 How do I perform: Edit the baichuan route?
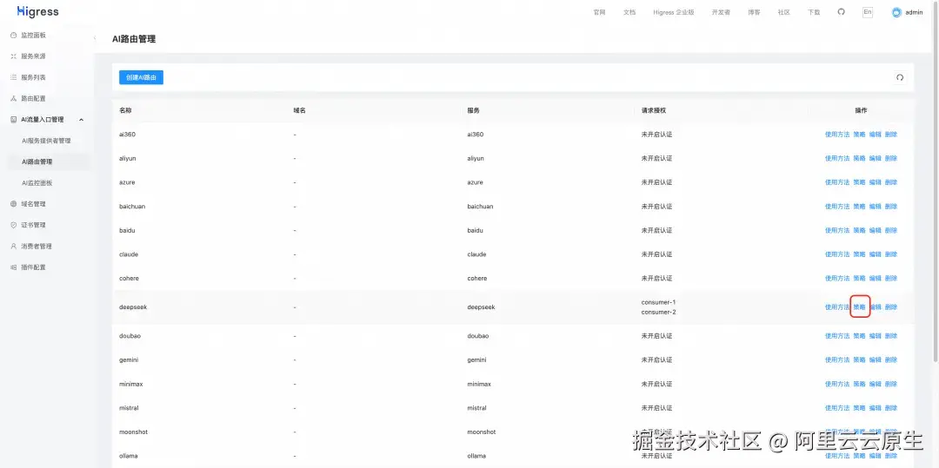click(x=875, y=206)
